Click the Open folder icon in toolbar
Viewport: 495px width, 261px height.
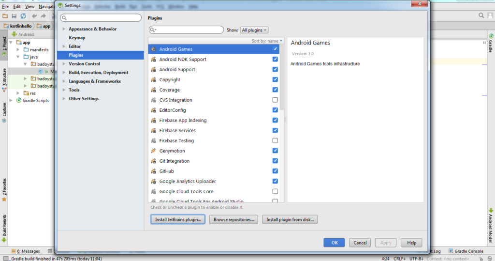(x=5, y=16)
